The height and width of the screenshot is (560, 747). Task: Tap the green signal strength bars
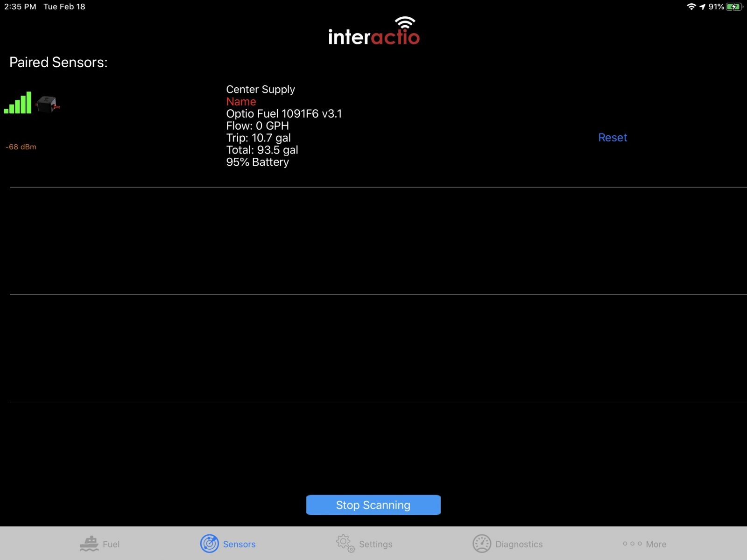[18, 102]
